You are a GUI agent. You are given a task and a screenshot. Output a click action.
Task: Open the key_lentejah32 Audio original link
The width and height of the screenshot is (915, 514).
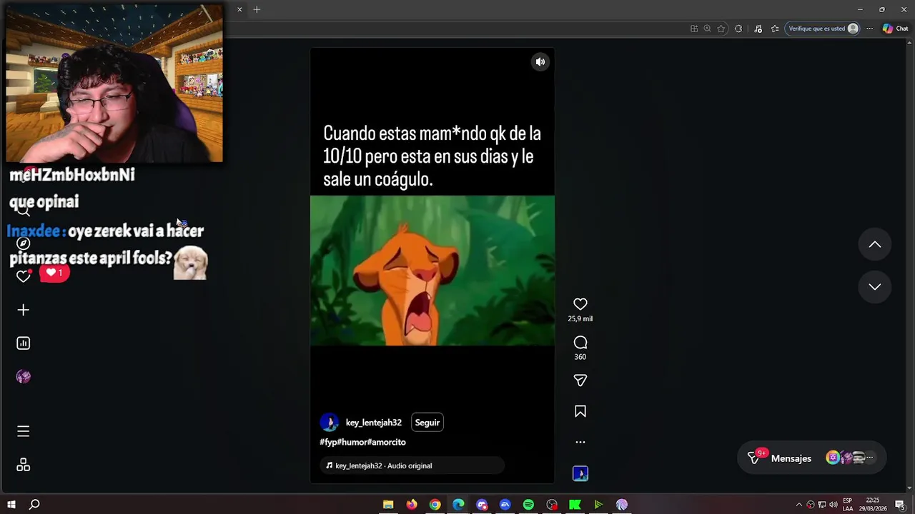click(x=412, y=465)
